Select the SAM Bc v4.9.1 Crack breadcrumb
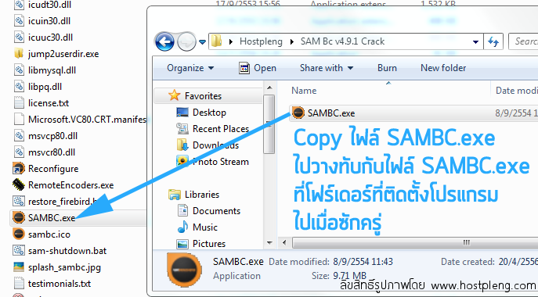 [x=342, y=41]
